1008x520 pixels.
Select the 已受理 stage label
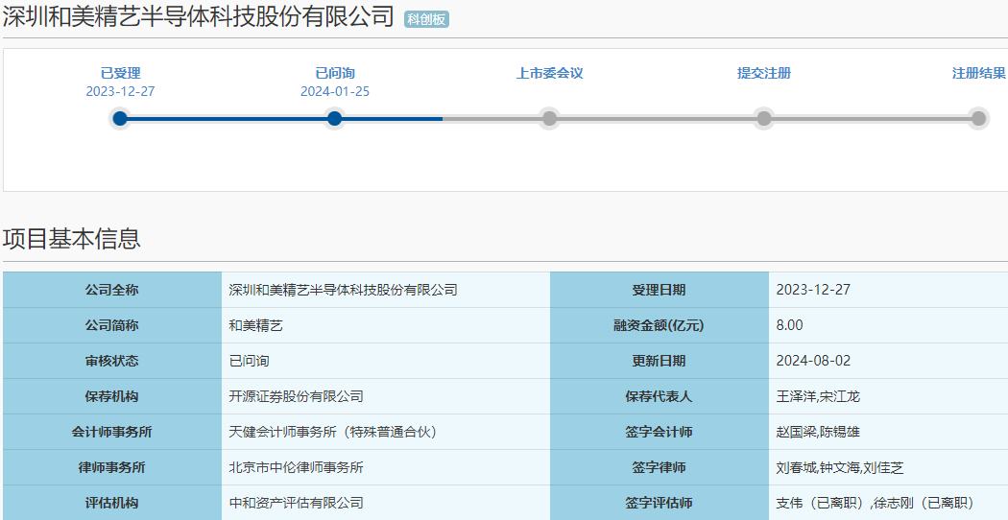point(120,74)
